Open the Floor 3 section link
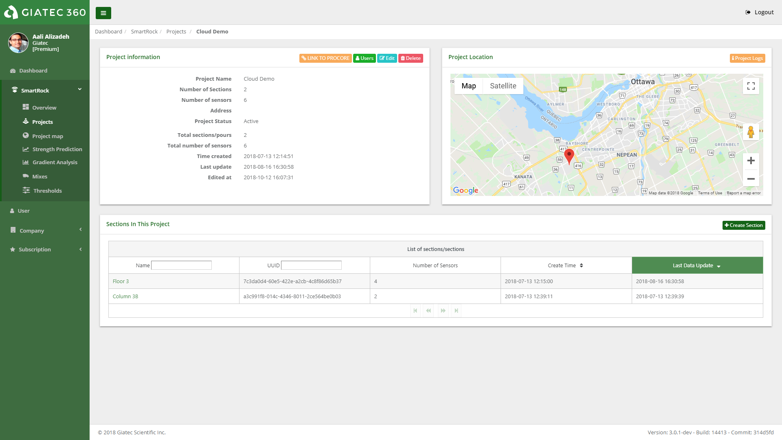 121,282
